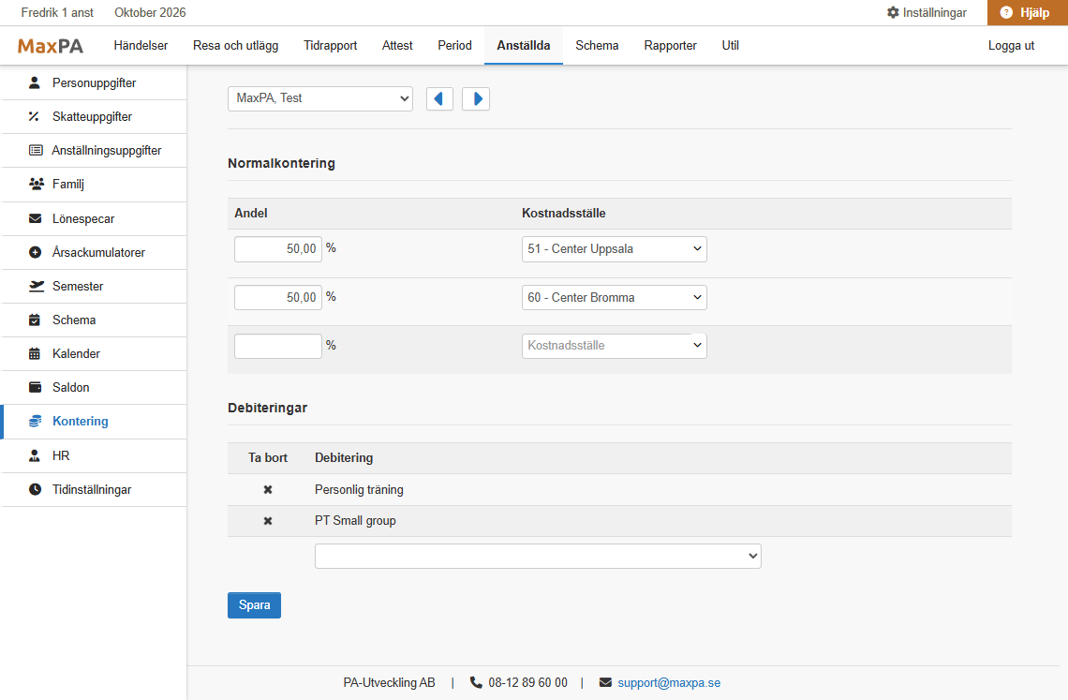Select the Anställda top navigation tab
The width and height of the screenshot is (1068, 700).
click(x=523, y=46)
